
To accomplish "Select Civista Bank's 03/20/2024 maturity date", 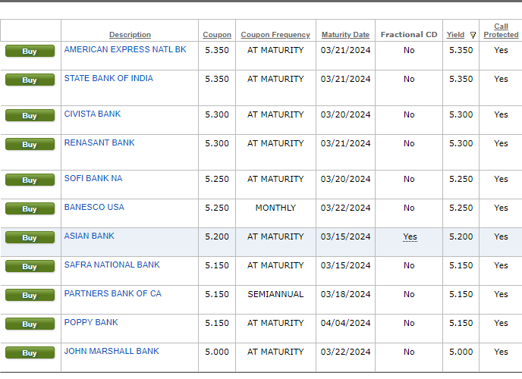I will coord(345,114).
